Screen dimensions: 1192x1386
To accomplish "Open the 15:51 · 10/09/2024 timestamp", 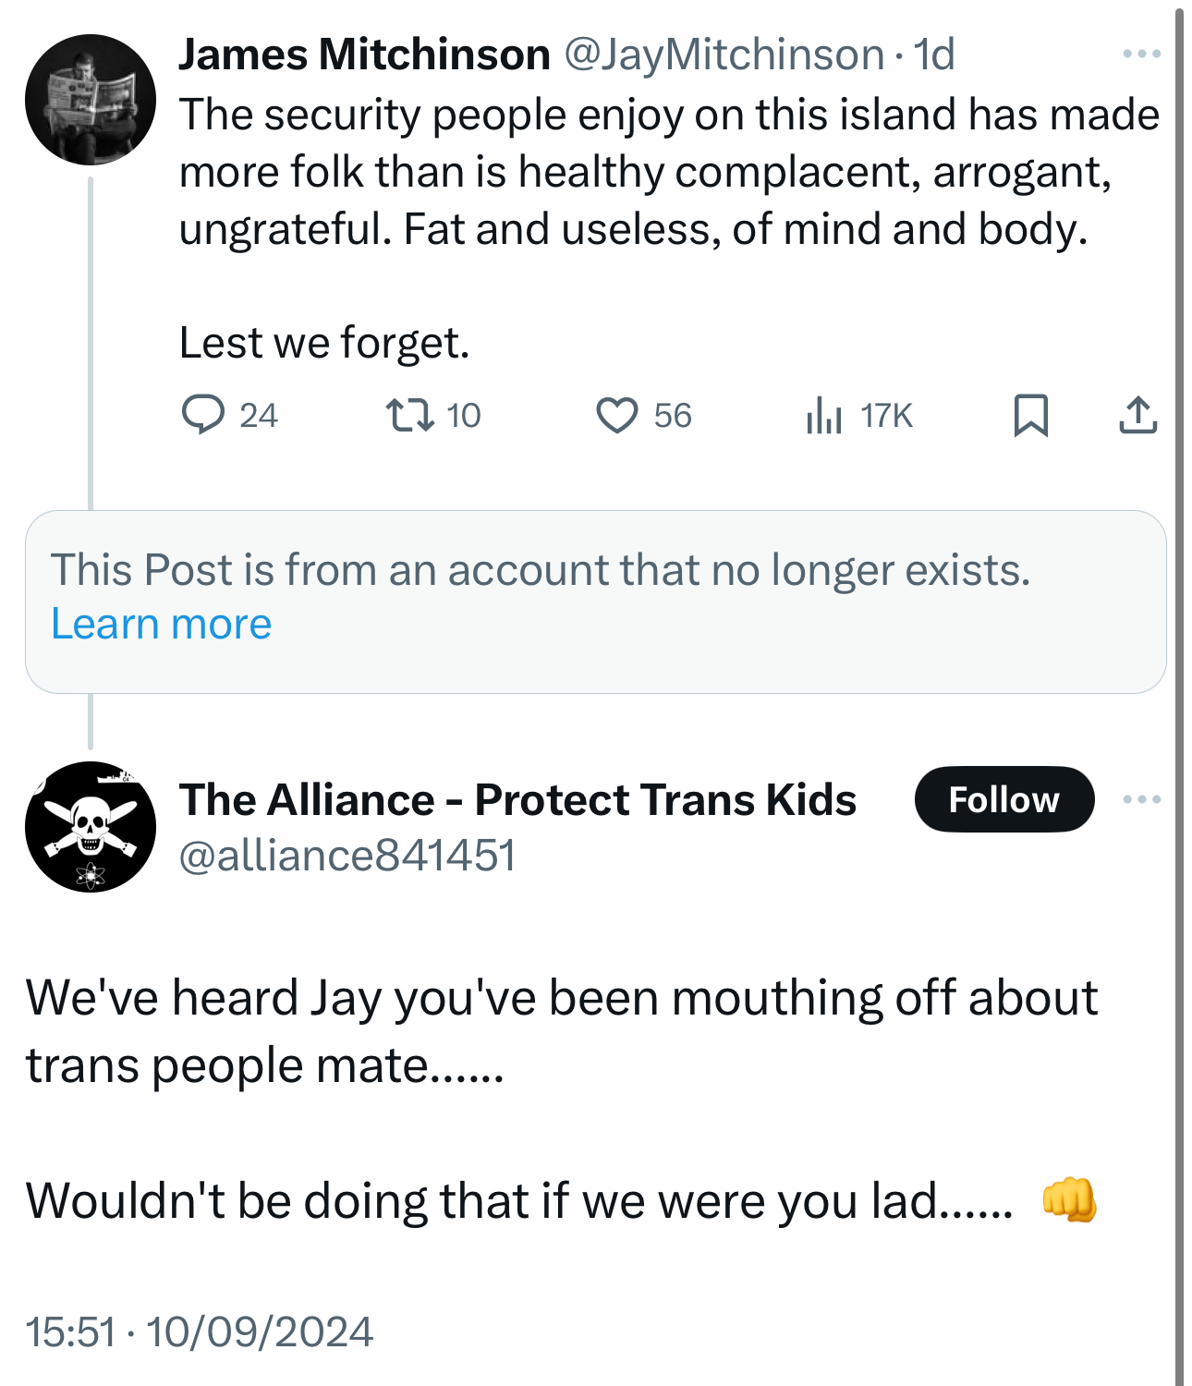I will [x=199, y=1331].
